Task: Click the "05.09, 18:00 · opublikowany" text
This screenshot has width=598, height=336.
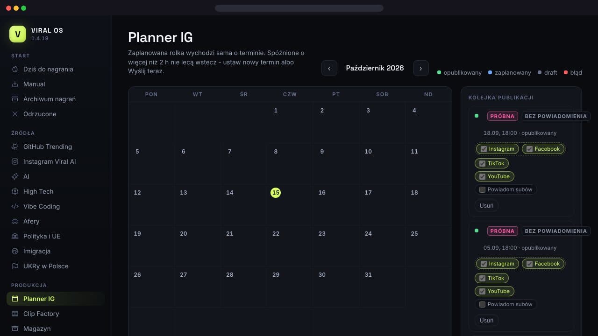Action: pos(520,248)
